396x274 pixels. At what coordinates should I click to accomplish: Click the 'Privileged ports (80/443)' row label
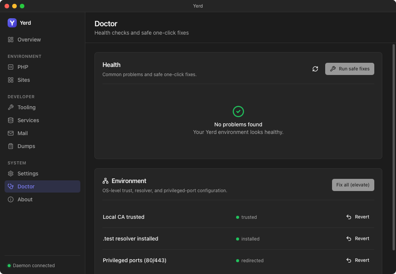135,260
